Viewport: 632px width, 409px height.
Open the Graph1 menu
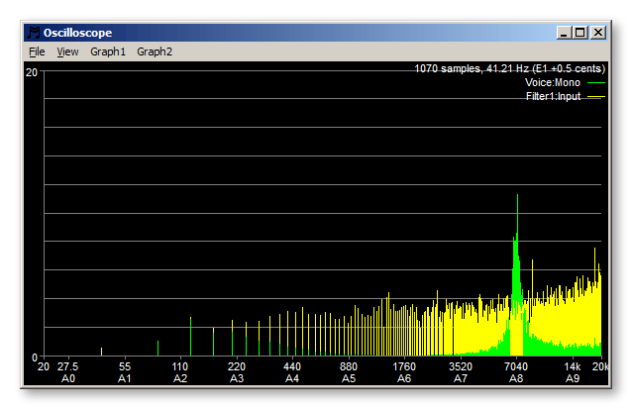[108, 51]
